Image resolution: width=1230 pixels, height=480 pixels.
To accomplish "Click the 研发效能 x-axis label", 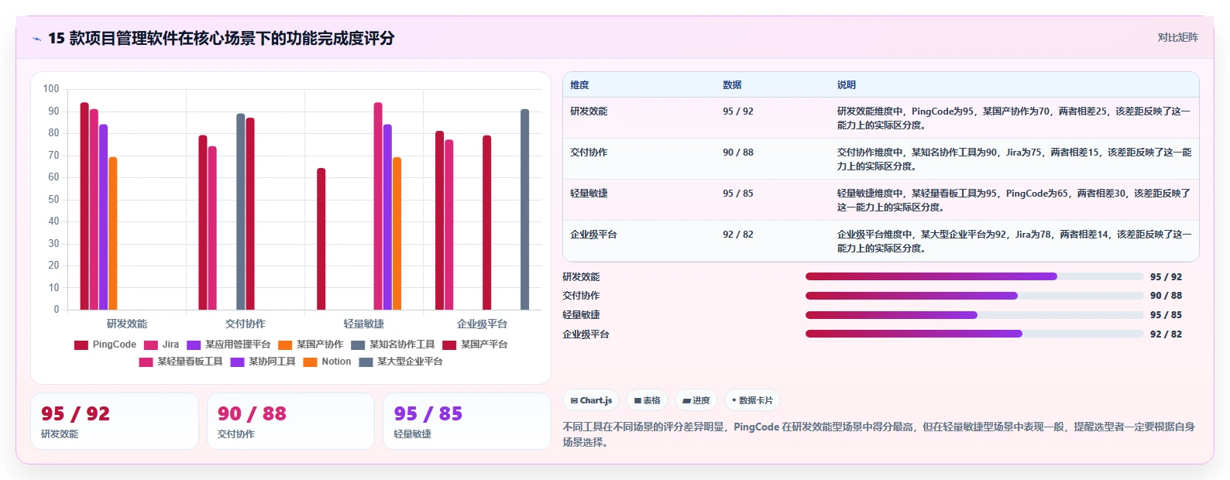I will [x=127, y=324].
